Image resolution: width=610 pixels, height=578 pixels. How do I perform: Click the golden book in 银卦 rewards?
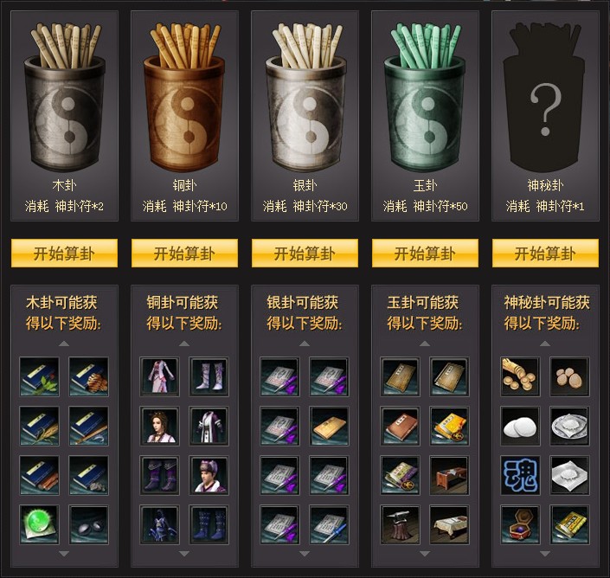tap(329, 427)
